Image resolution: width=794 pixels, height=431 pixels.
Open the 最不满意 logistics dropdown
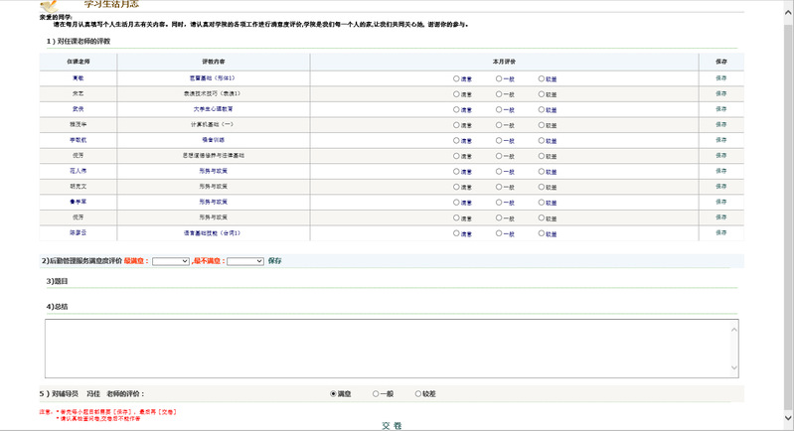[x=245, y=261]
